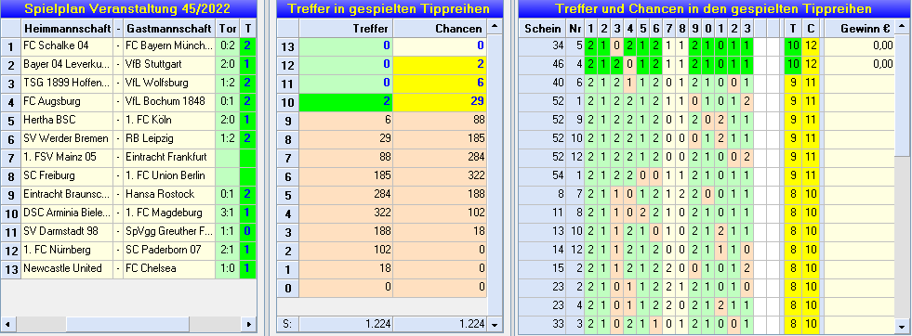Select FC Schalke 04 match row
912x336 pixels.
(128, 45)
